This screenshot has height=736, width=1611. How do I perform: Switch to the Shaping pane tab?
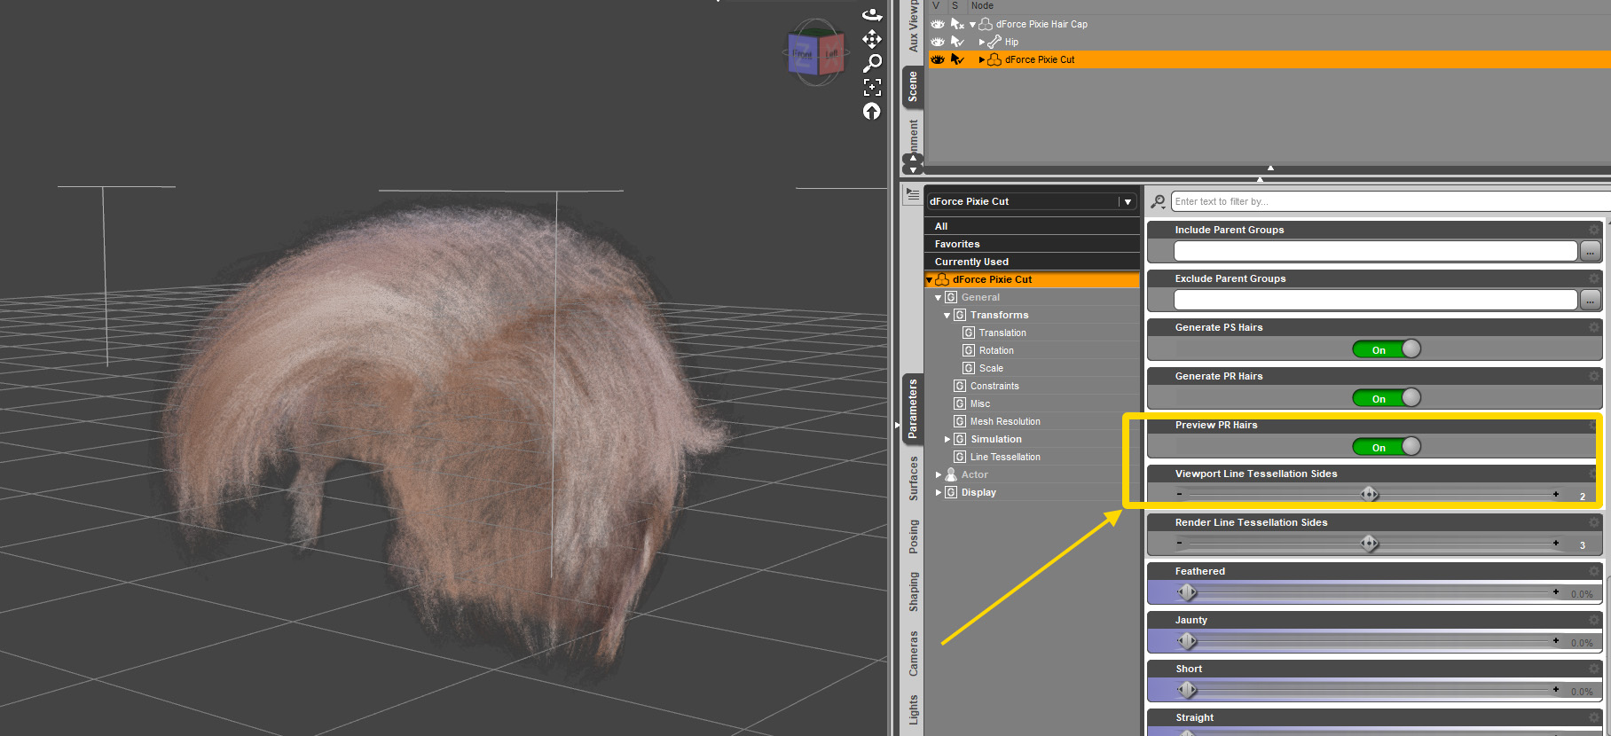(913, 591)
